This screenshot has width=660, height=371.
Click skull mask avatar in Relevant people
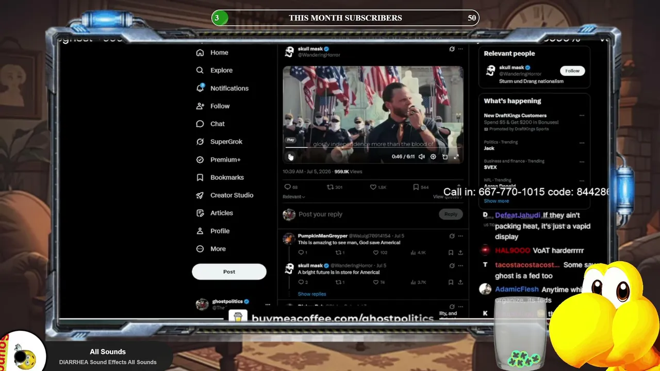[490, 71]
